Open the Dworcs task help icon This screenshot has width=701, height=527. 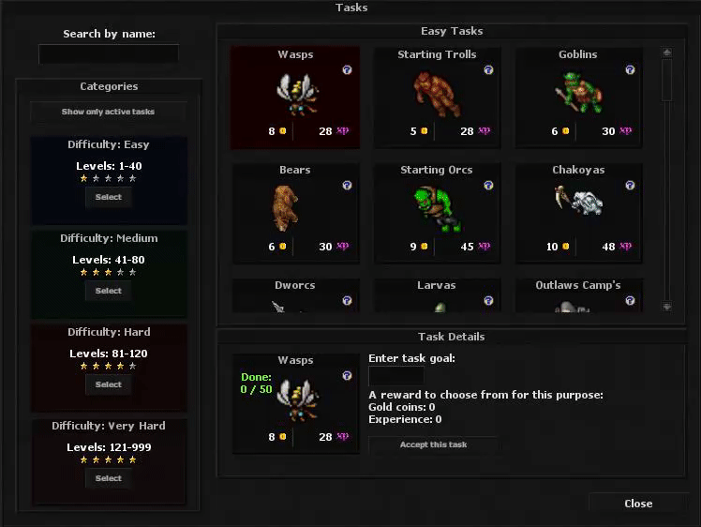click(347, 301)
